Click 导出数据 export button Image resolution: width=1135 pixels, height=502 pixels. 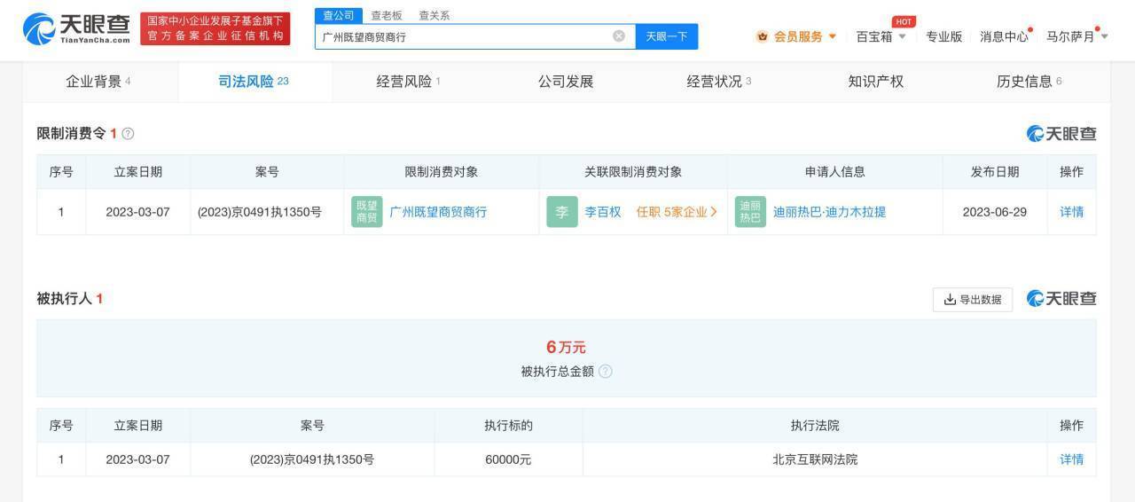click(x=973, y=300)
